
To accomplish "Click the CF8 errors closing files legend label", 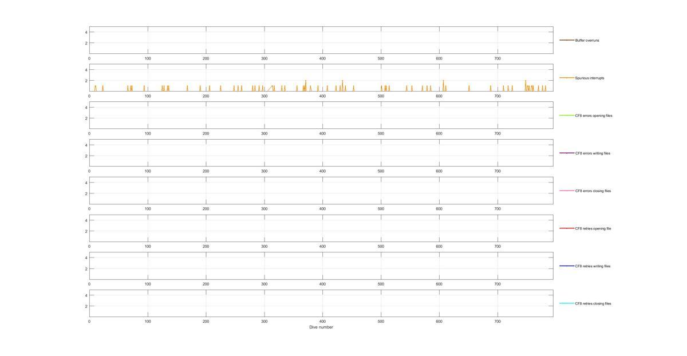I will [x=593, y=191].
